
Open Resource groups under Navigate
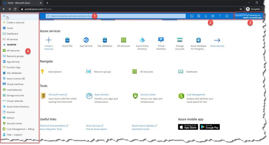point(99,72)
